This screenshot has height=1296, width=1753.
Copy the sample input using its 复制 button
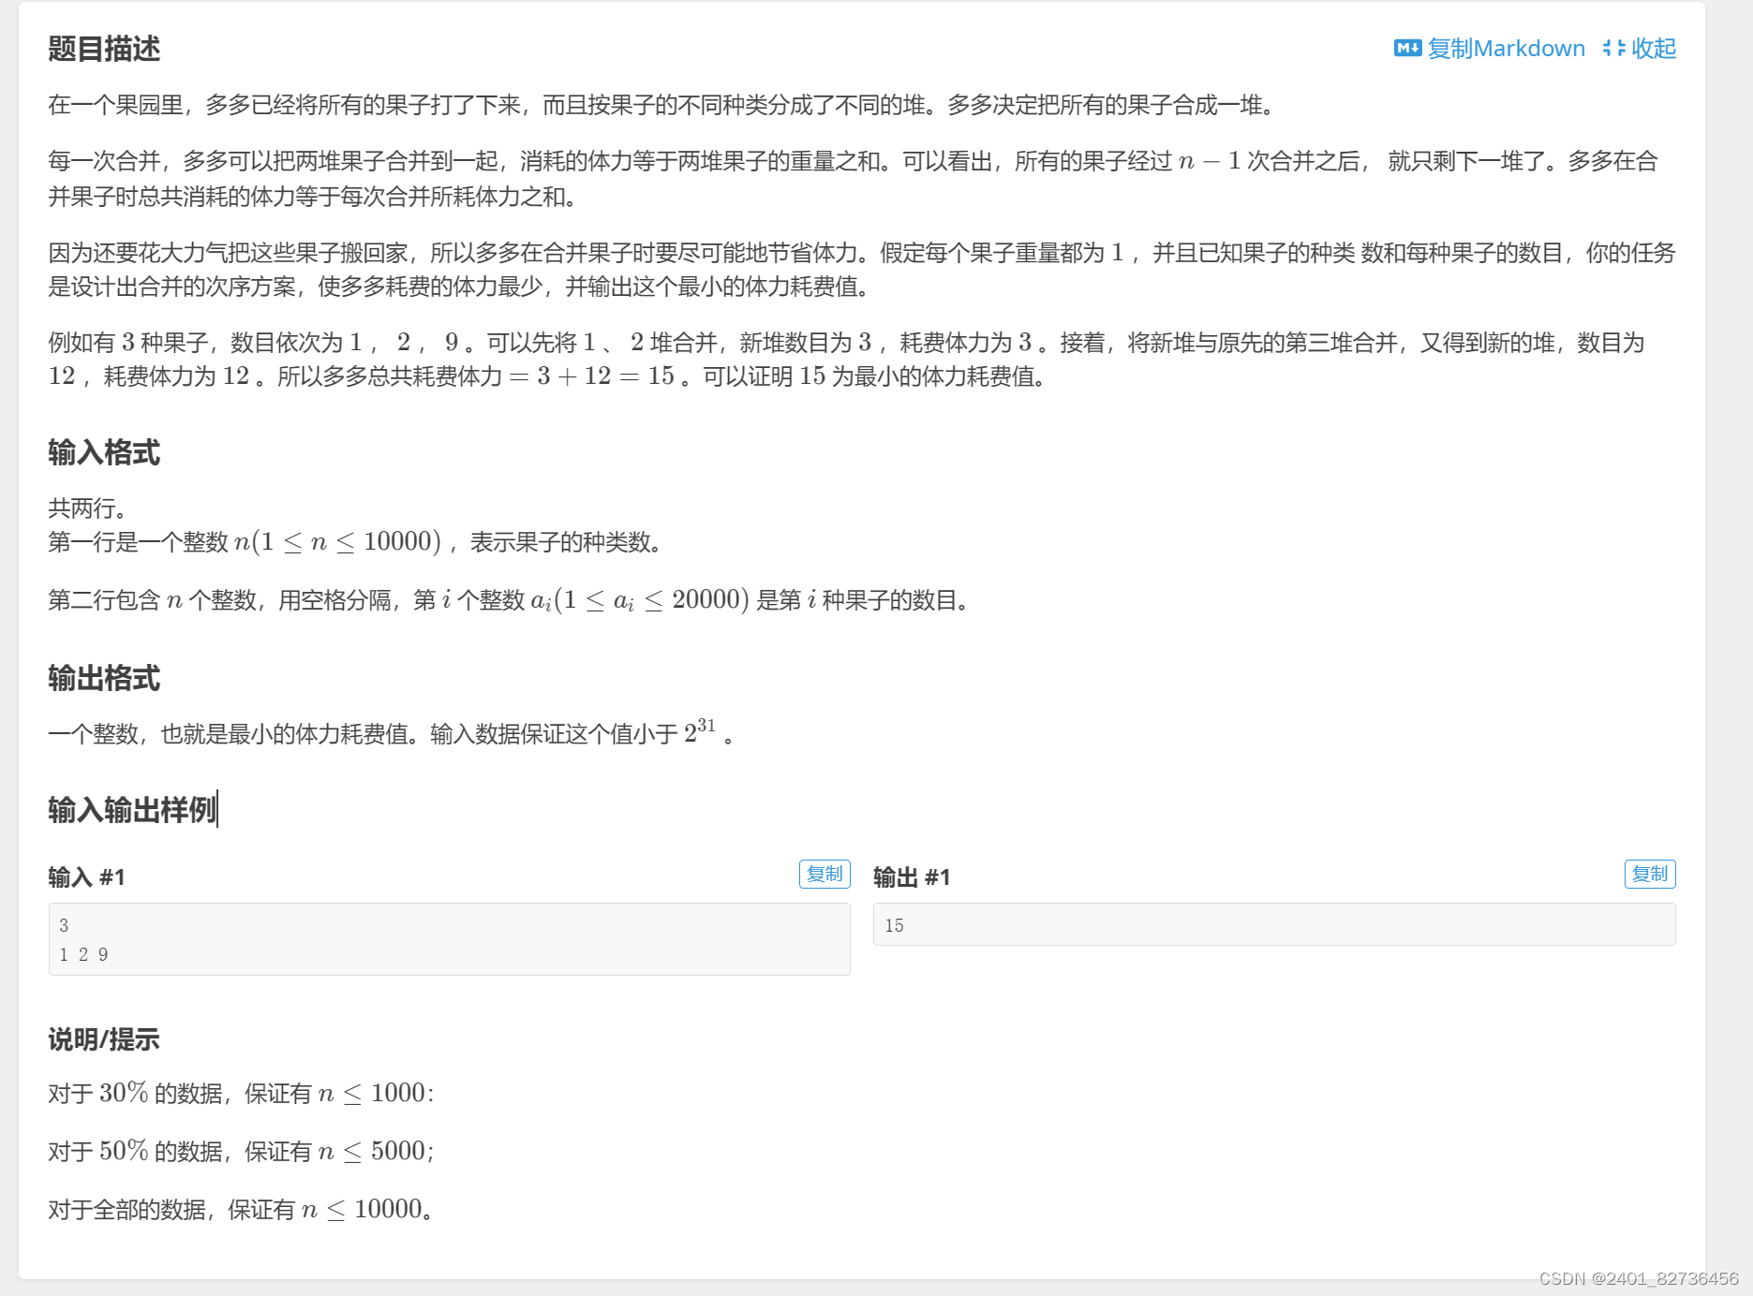[825, 874]
